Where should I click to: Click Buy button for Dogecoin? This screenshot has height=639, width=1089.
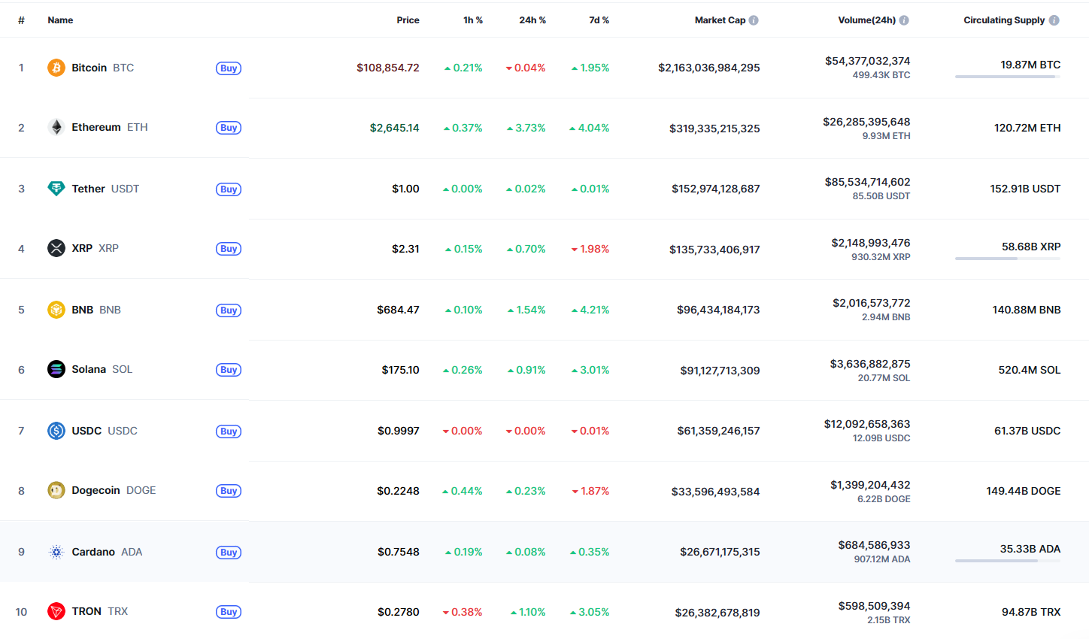coord(229,491)
